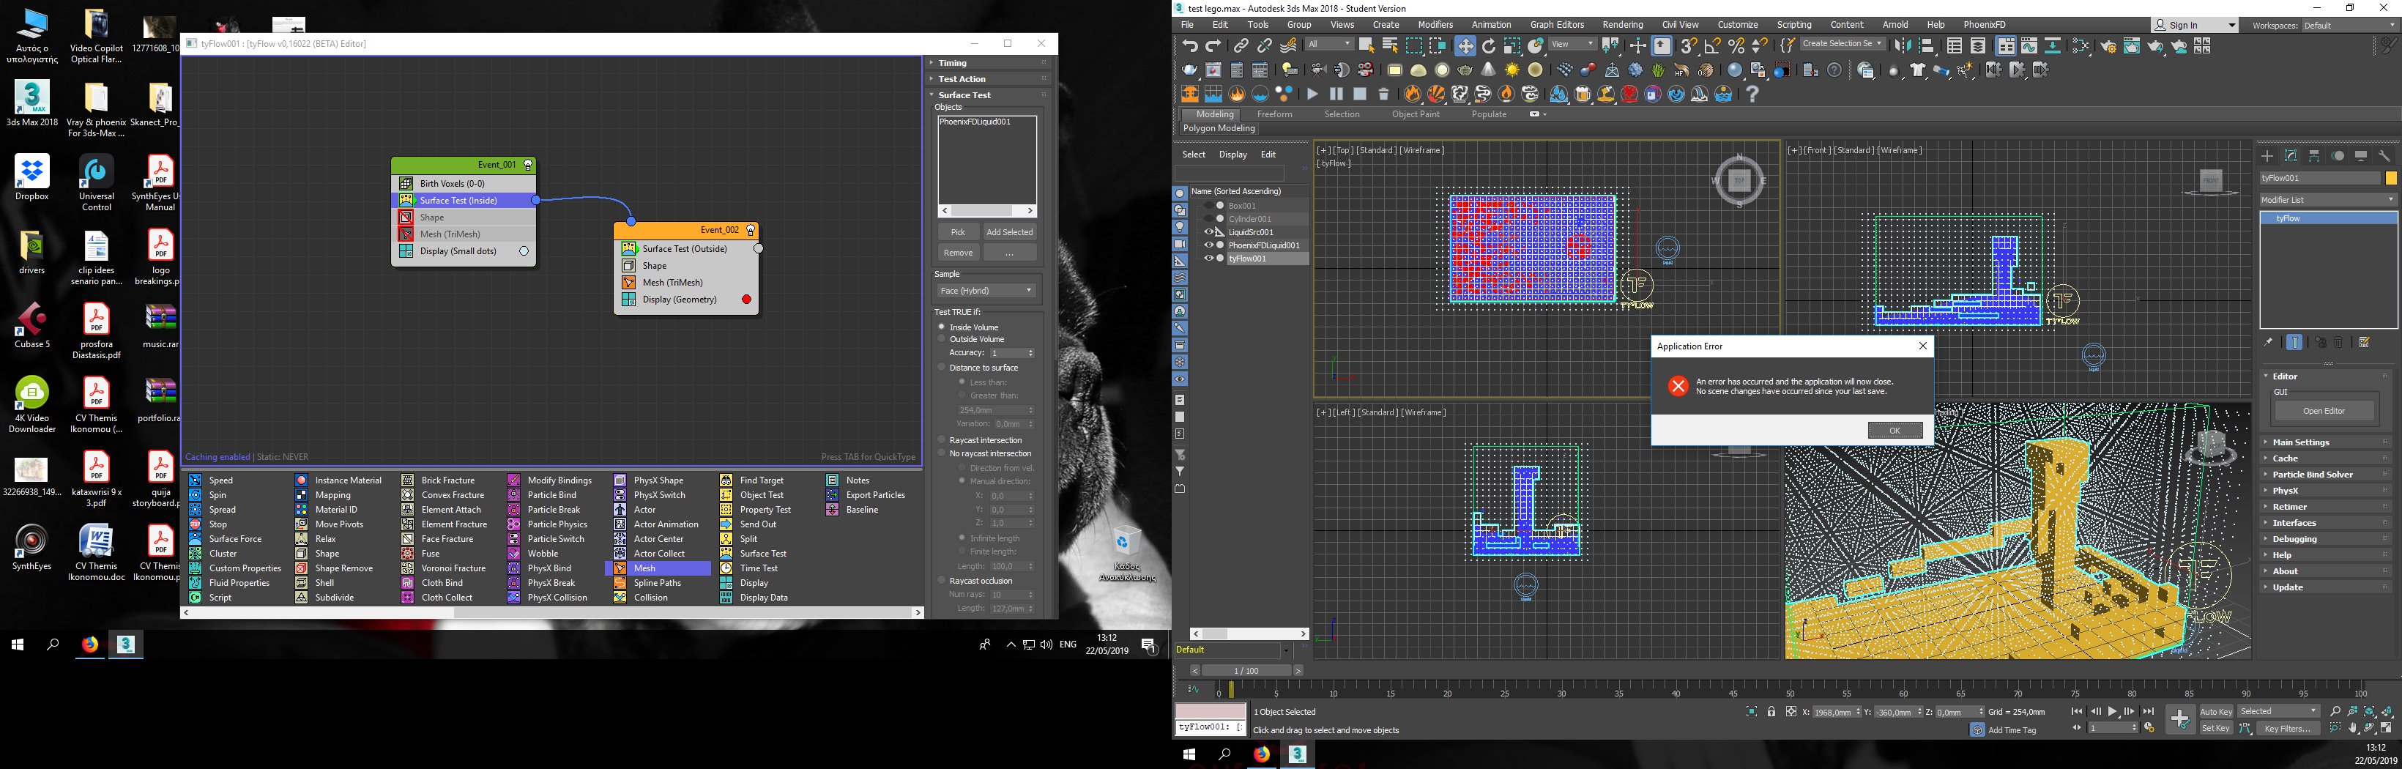Open the Scripting menu
Screen dimensions: 2402x769
tap(1794, 25)
